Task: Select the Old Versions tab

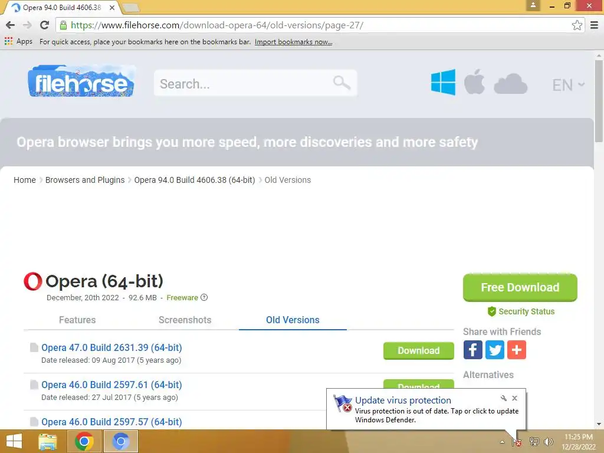Action: click(293, 320)
